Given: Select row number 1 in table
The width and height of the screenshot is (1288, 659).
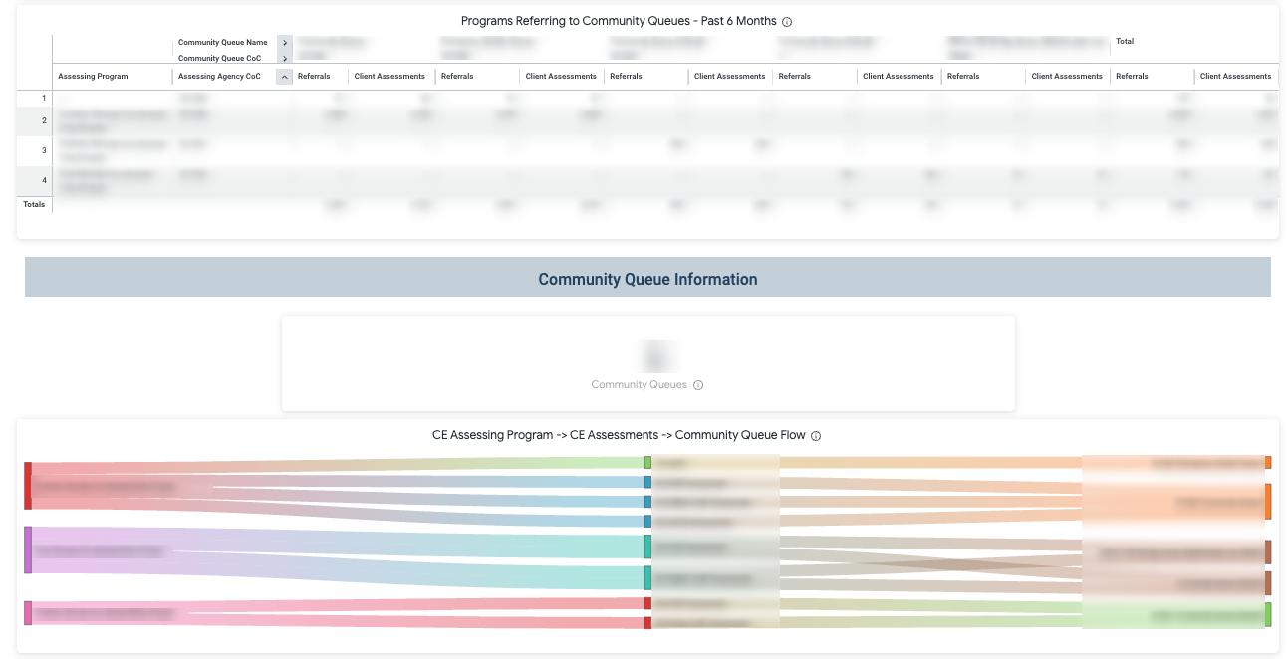Looking at the screenshot, I should (x=44, y=98).
